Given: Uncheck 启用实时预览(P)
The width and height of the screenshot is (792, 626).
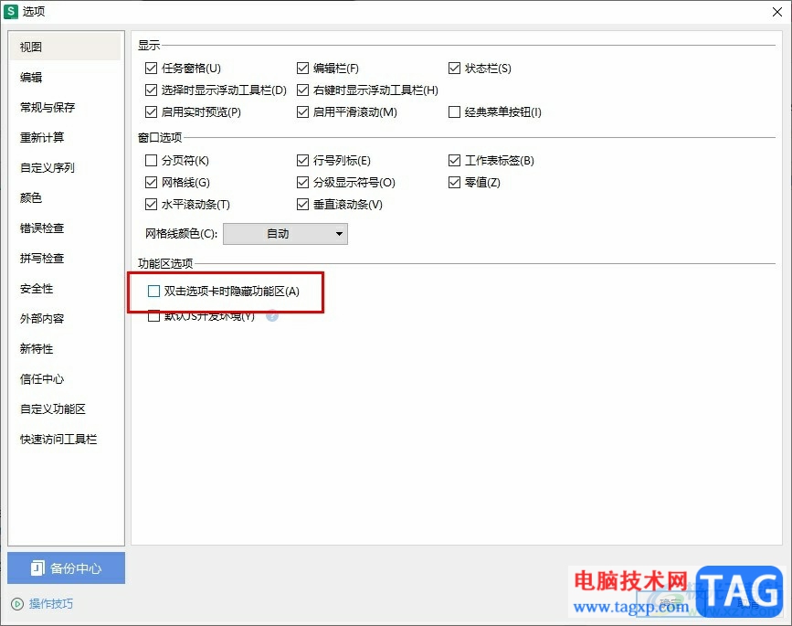Looking at the screenshot, I should click(151, 111).
